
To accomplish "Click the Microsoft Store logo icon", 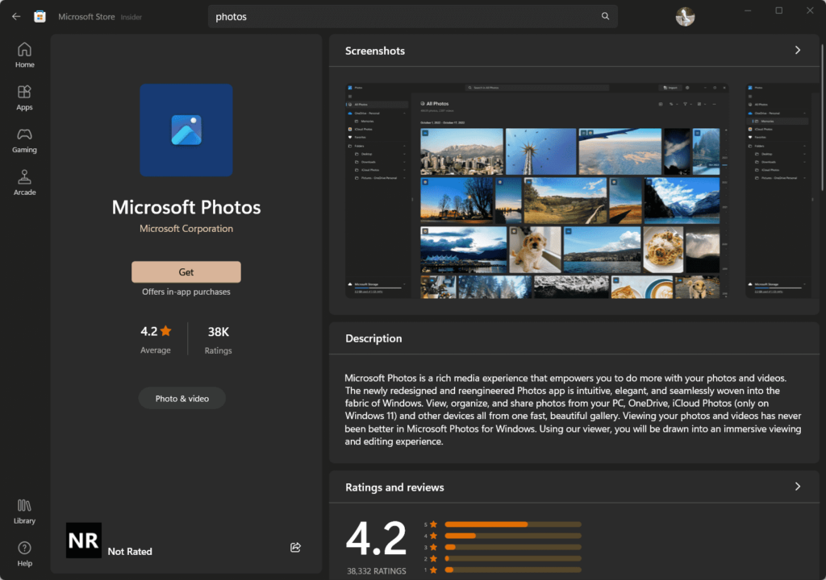I will coord(40,16).
